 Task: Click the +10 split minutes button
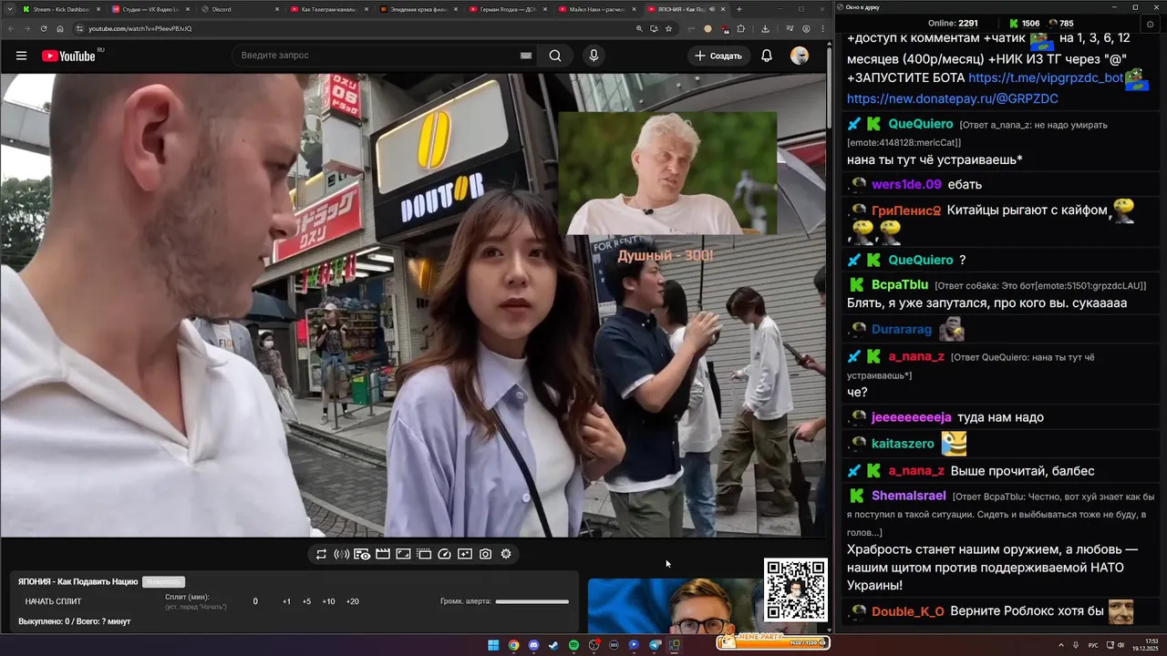pyautogui.click(x=328, y=601)
